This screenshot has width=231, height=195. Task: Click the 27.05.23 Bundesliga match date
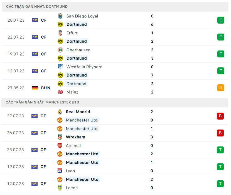16,88
